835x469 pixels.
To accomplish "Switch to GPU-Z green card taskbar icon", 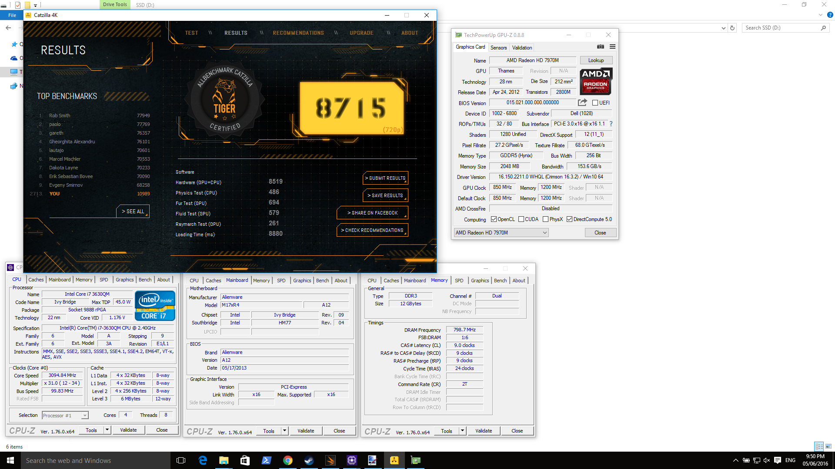I will [415, 460].
